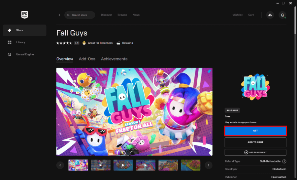Click the main Fall Guys banner image

(x=134, y=112)
